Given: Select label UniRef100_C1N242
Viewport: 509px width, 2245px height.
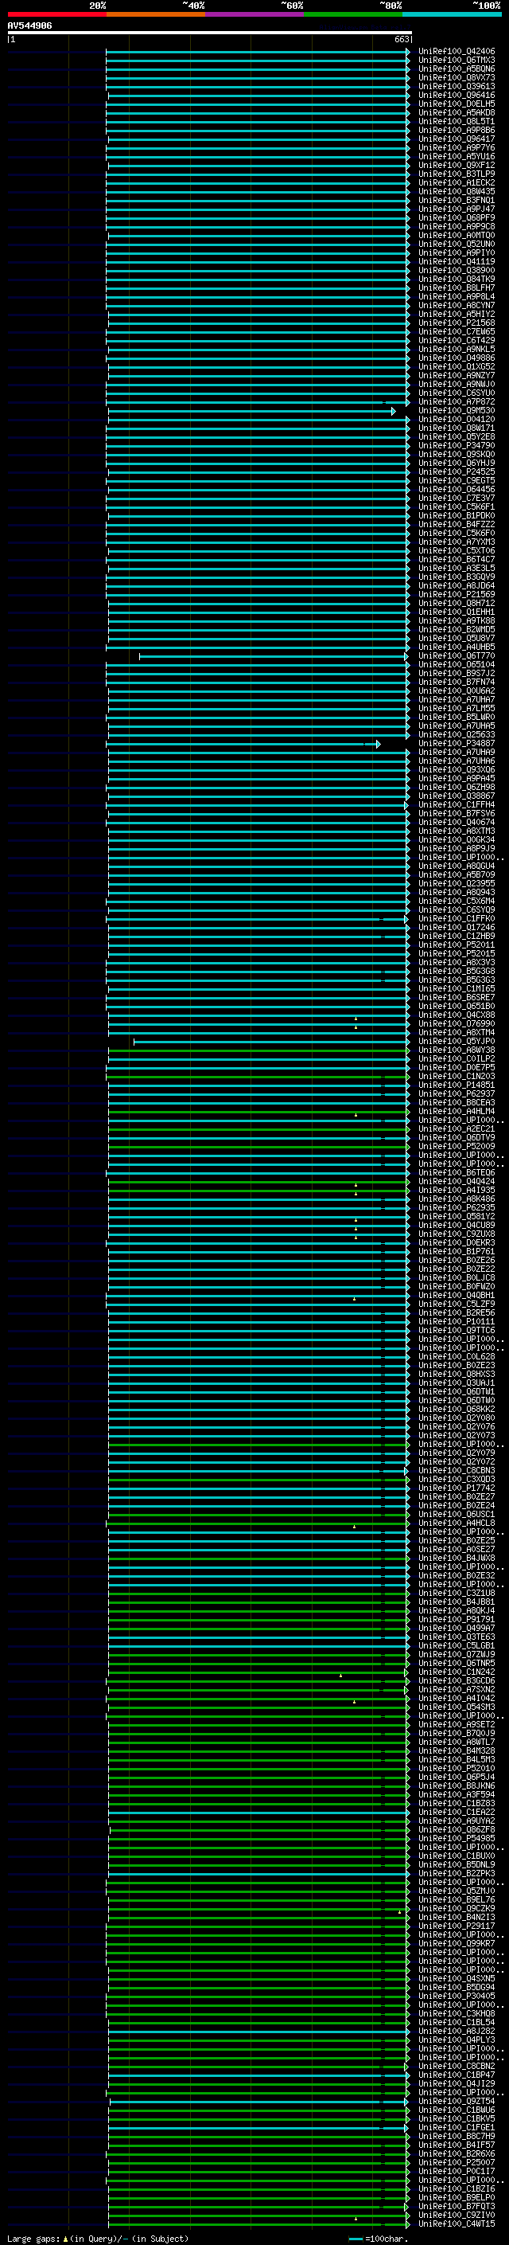Looking at the screenshot, I should click(x=456, y=1672).
